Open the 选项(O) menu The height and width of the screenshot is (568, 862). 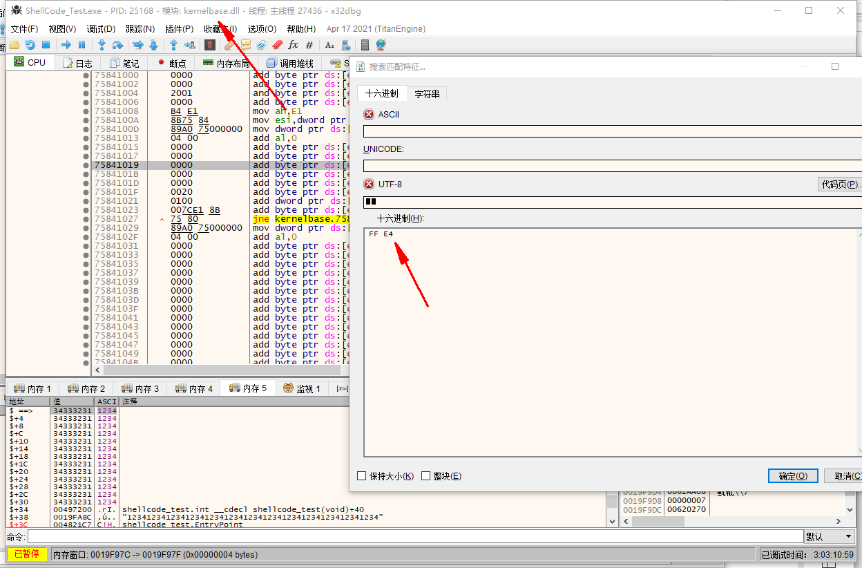(262, 29)
